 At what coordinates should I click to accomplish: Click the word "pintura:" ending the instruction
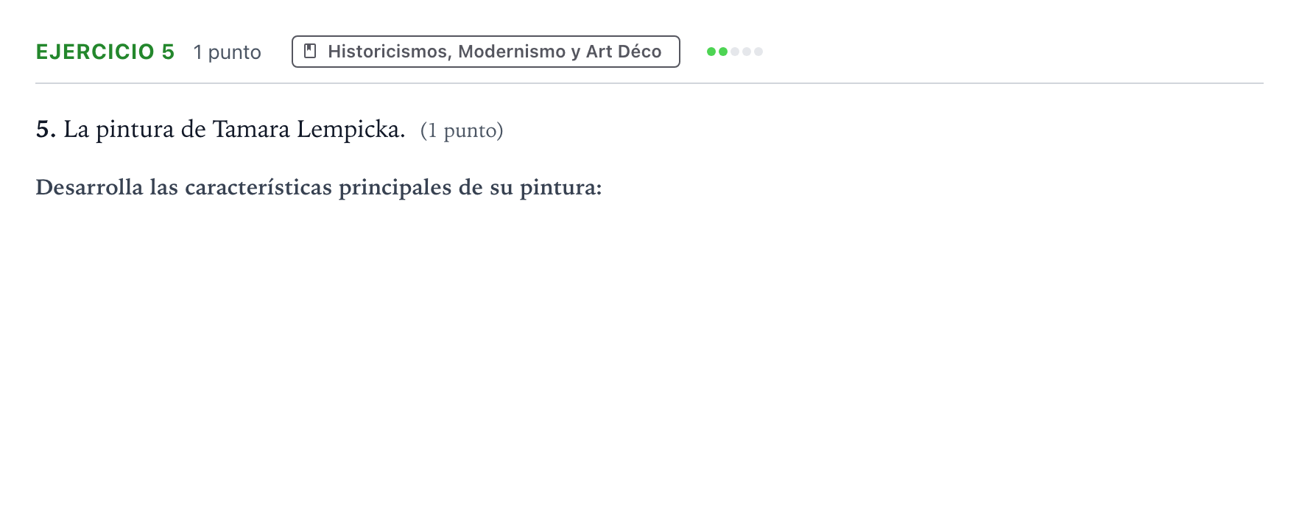pos(560,188)
